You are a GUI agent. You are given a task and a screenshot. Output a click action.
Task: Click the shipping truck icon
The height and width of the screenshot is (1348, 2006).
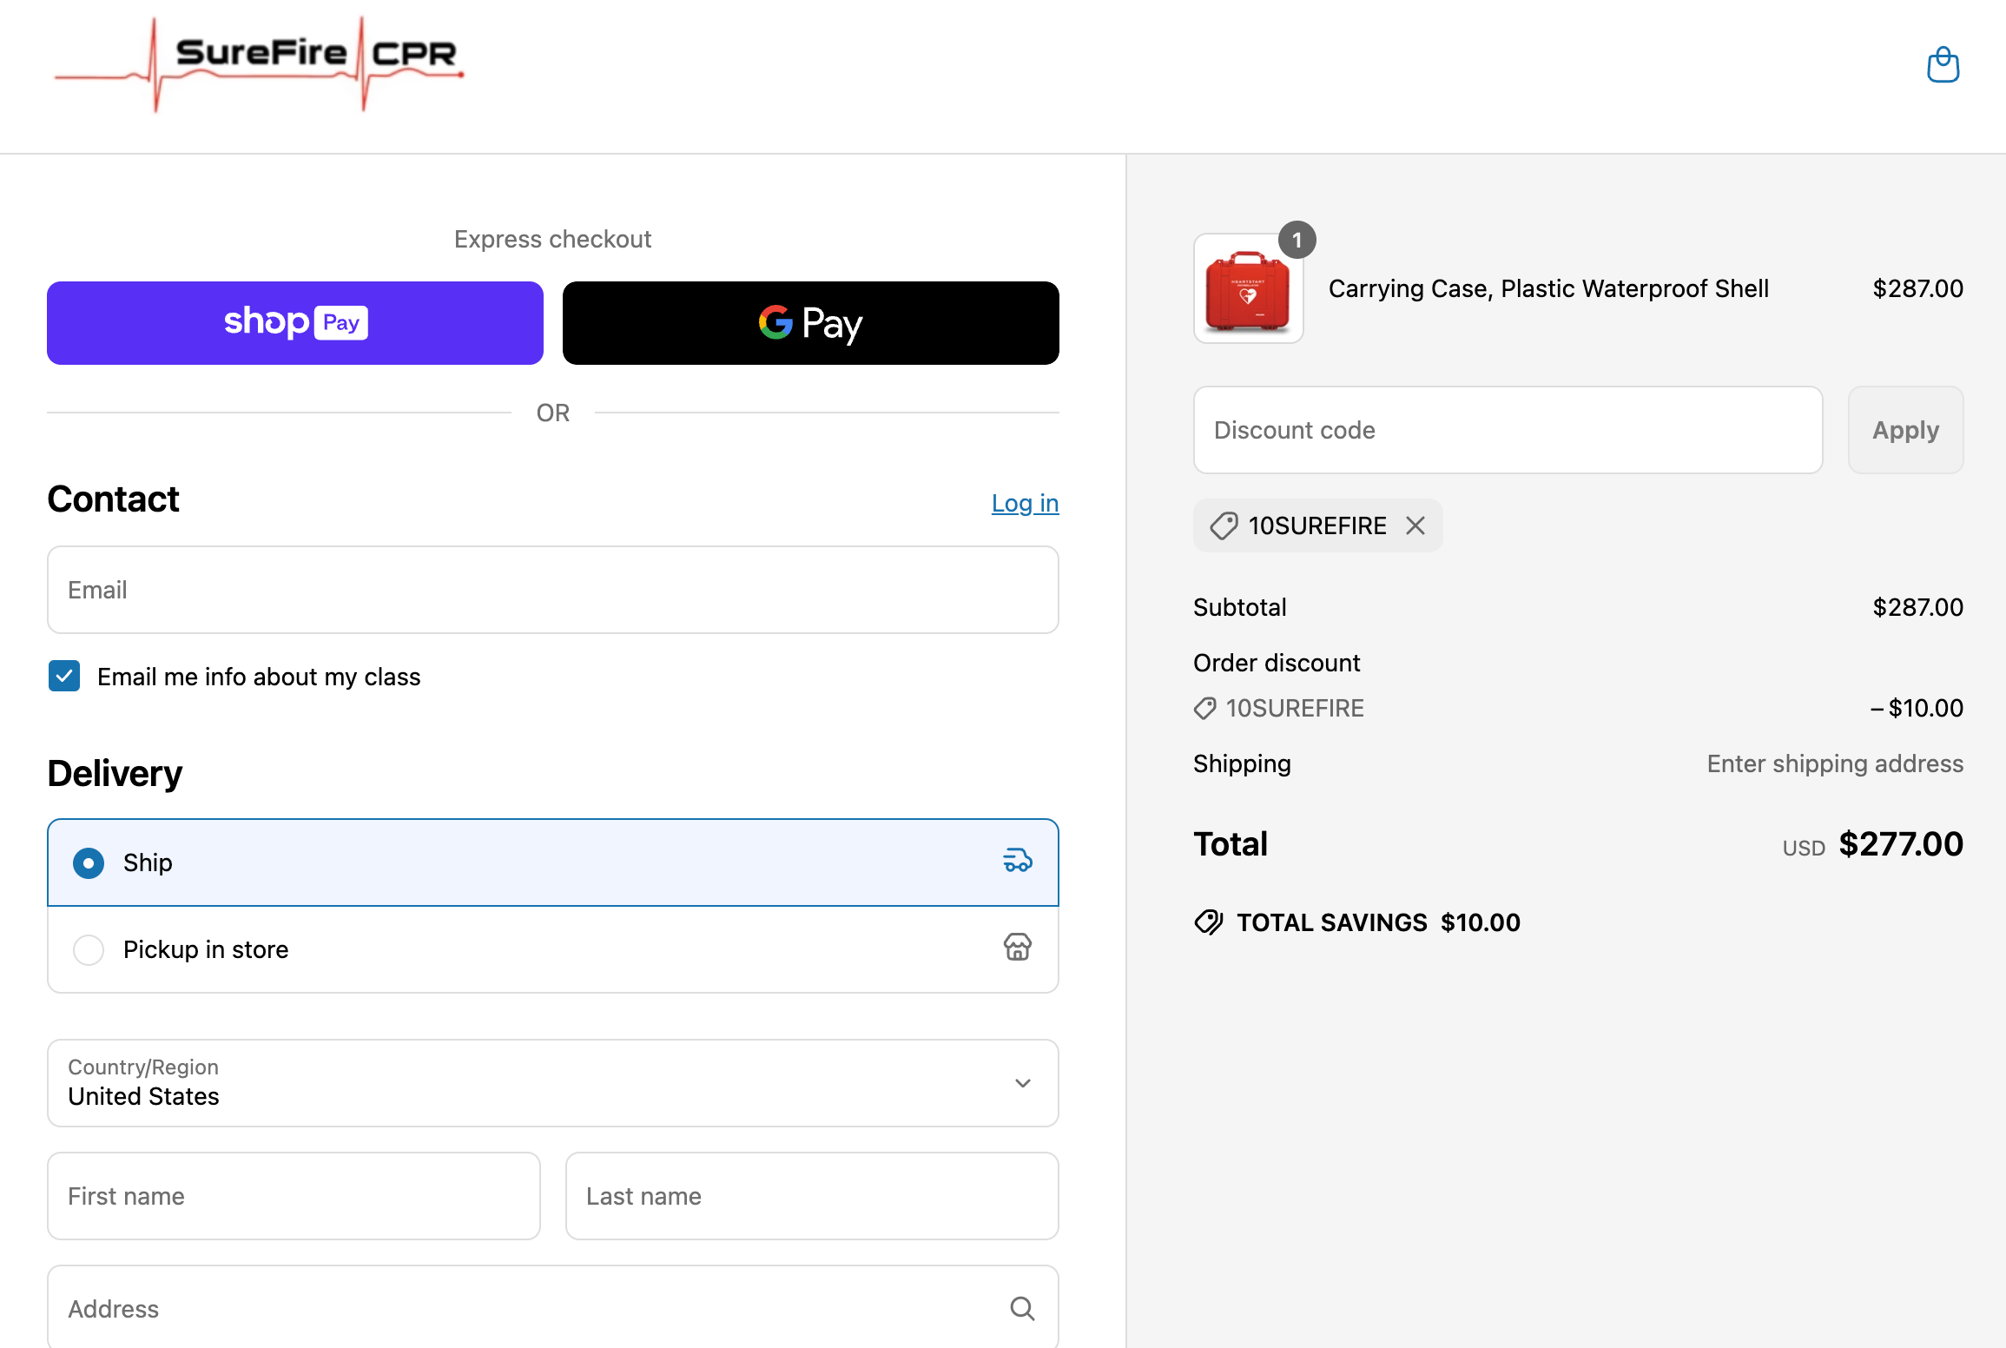tap(1017, 861)
